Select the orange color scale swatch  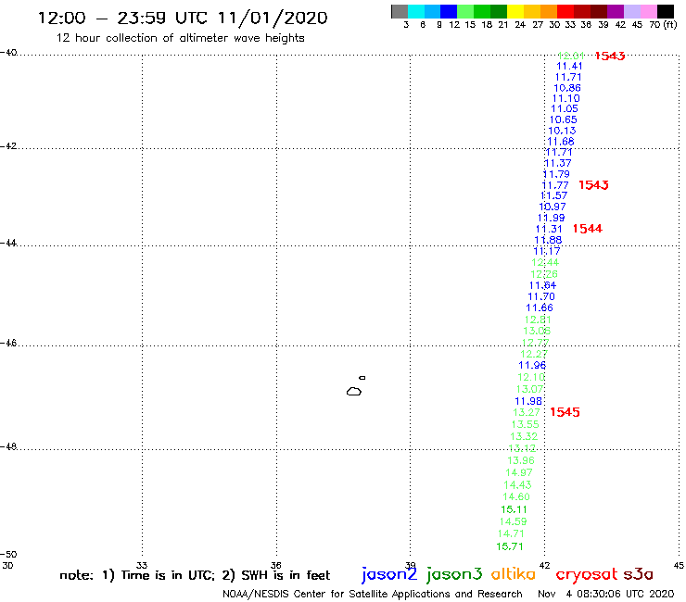(549, 11)
